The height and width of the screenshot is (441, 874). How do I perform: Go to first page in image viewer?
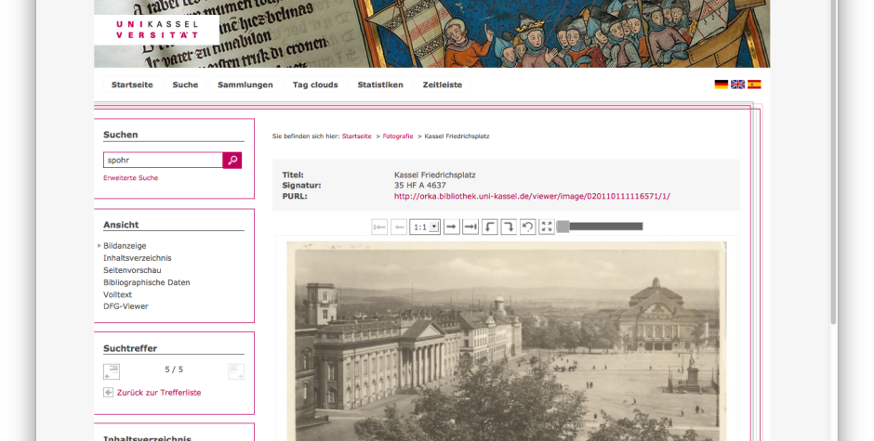(x=379, y=227)
